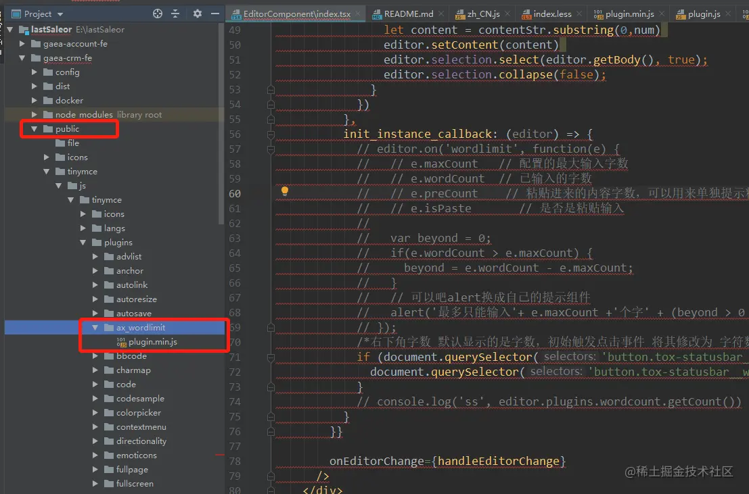
Task: Collapse the ax_wordlimit folder arrow
Action: [x=95, y=328]
